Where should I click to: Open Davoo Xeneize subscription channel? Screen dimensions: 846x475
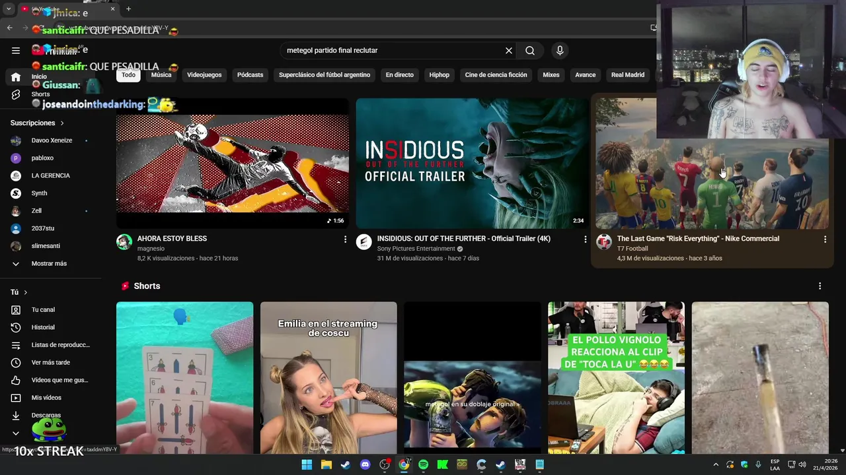(x=50, y=141)
